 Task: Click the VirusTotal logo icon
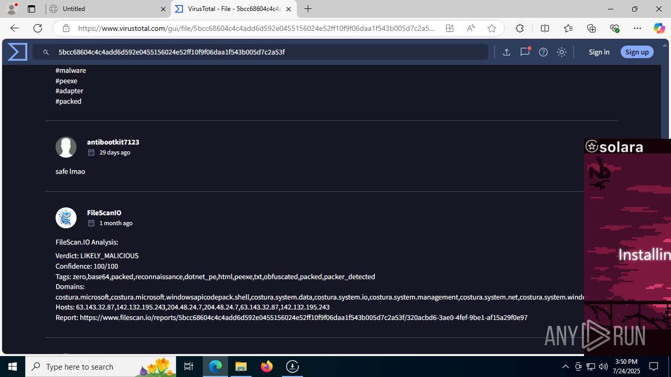click(17, 52)
